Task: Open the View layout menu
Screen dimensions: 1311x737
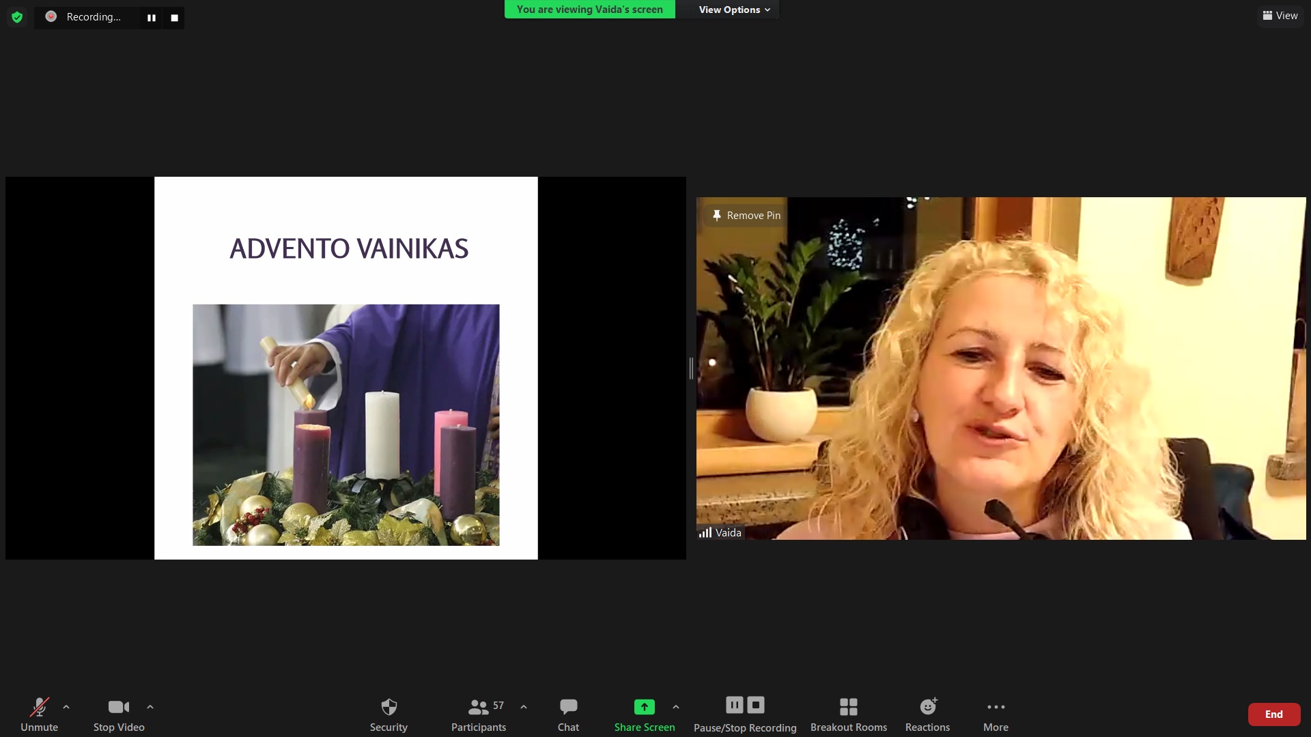Action: point(1280,16)
